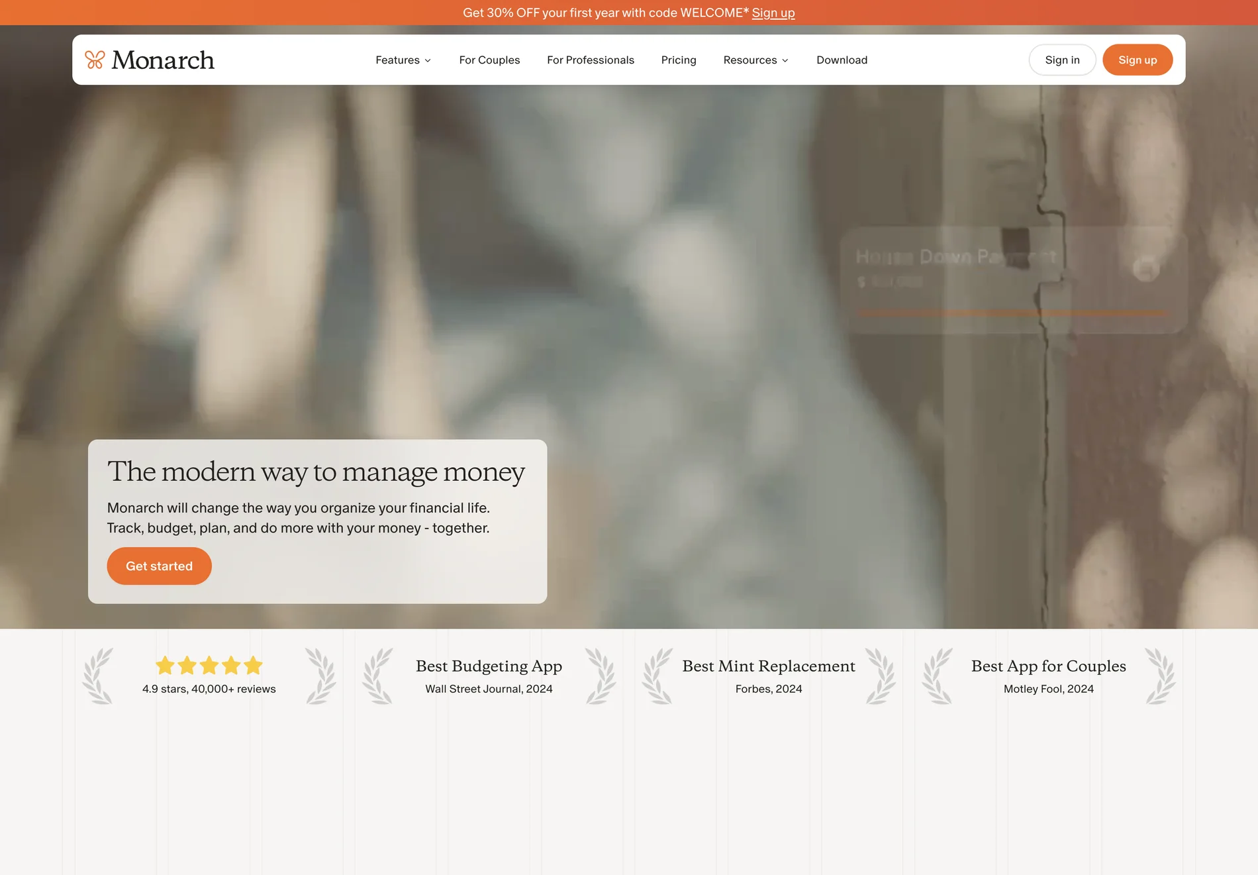Viewport: 1258px width, 875px height.
Task: Open the Features menu
Action: (403, 60)
